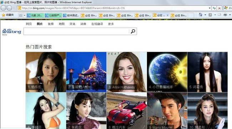232x129 pixels.
Task: Expand the address bar history dropdown
Action: (x=210, y=8)
